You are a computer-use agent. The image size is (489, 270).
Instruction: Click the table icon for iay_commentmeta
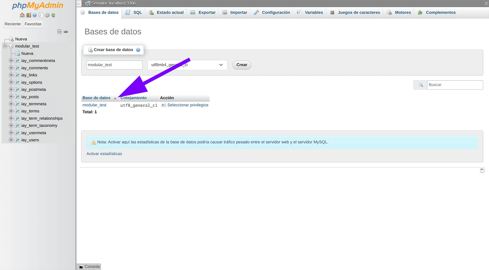click(18, 61)
